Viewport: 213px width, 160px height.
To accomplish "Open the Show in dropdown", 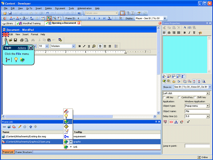I will point(210,87).
